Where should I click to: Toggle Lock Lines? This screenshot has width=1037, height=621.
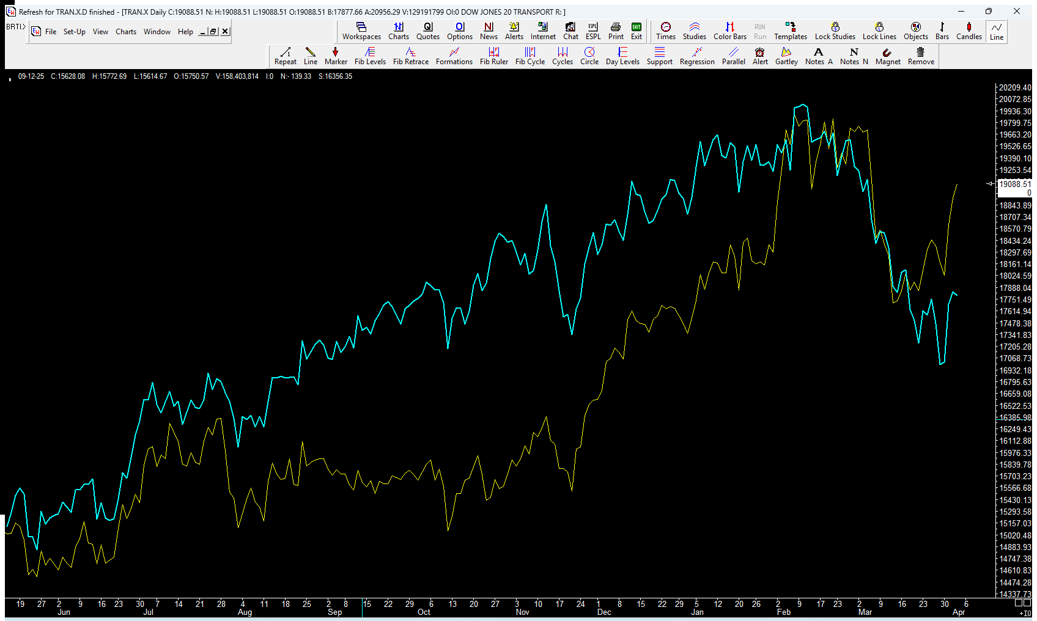(x=879, y=31)
